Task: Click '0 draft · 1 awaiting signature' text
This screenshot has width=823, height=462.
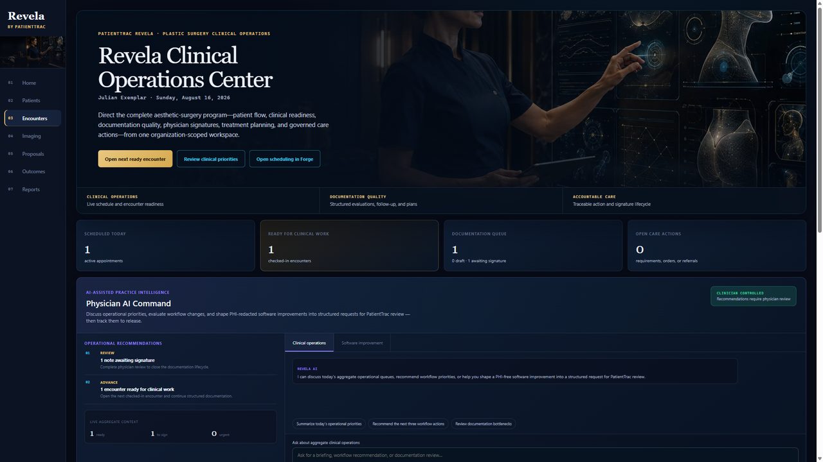Action: [x=479, y=261]
